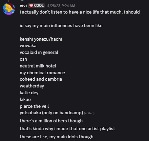Click the "coheed and cambria" line
149x141 pixels.
(x=41, y=79)
